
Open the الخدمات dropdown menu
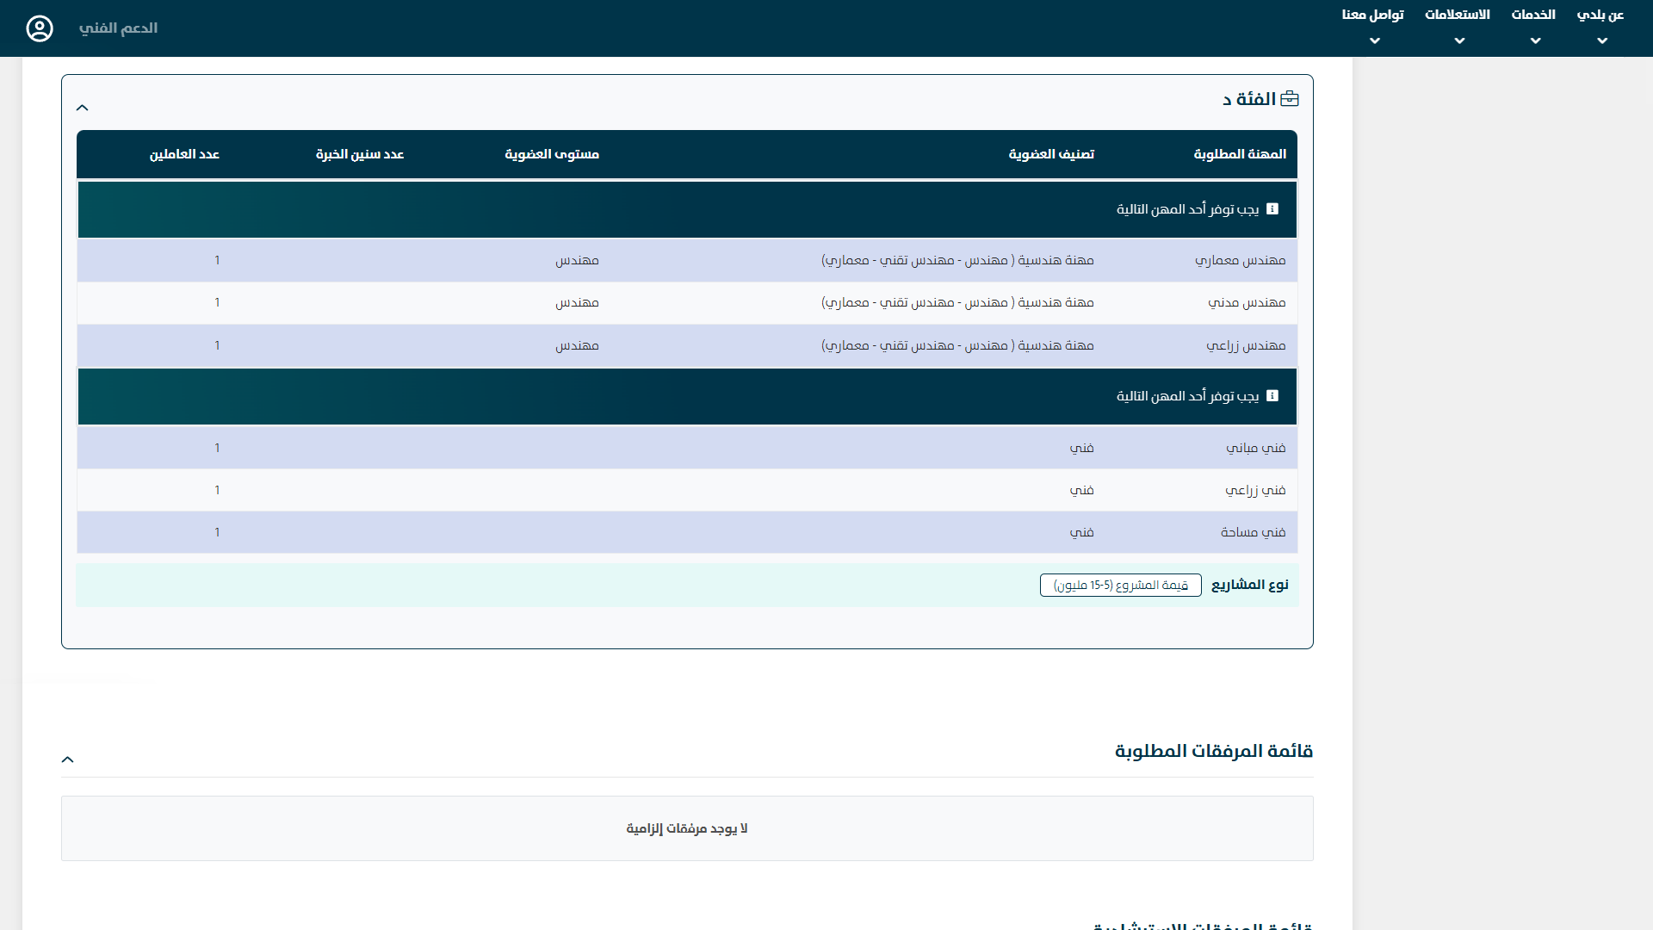point(1533,15)
